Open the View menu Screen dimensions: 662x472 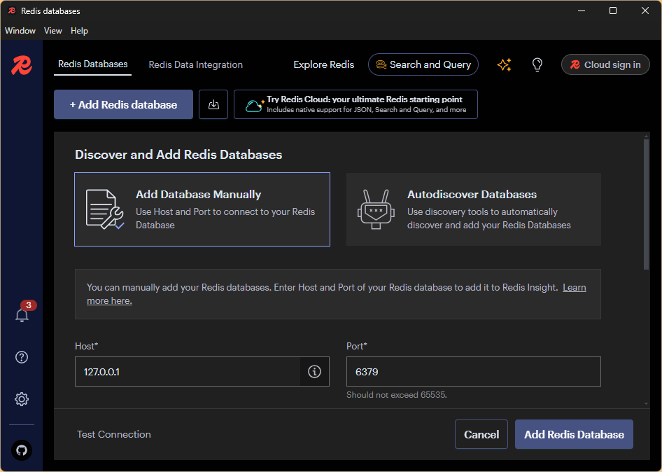pos(52,31)
